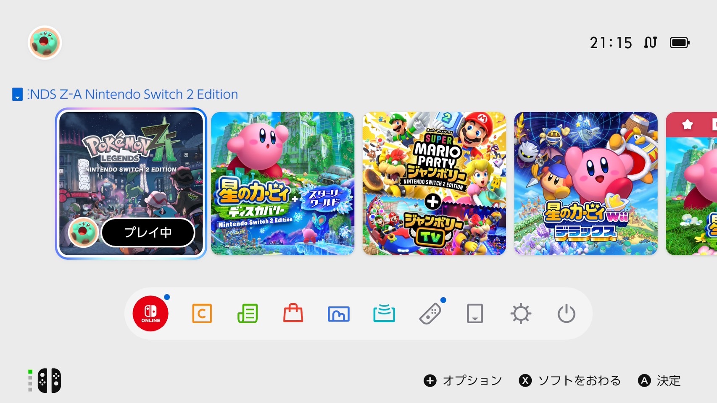The width and height of the screenshot is (717, 403).
Task: Open the GameChat icon
Action: [x=202, y=314]
